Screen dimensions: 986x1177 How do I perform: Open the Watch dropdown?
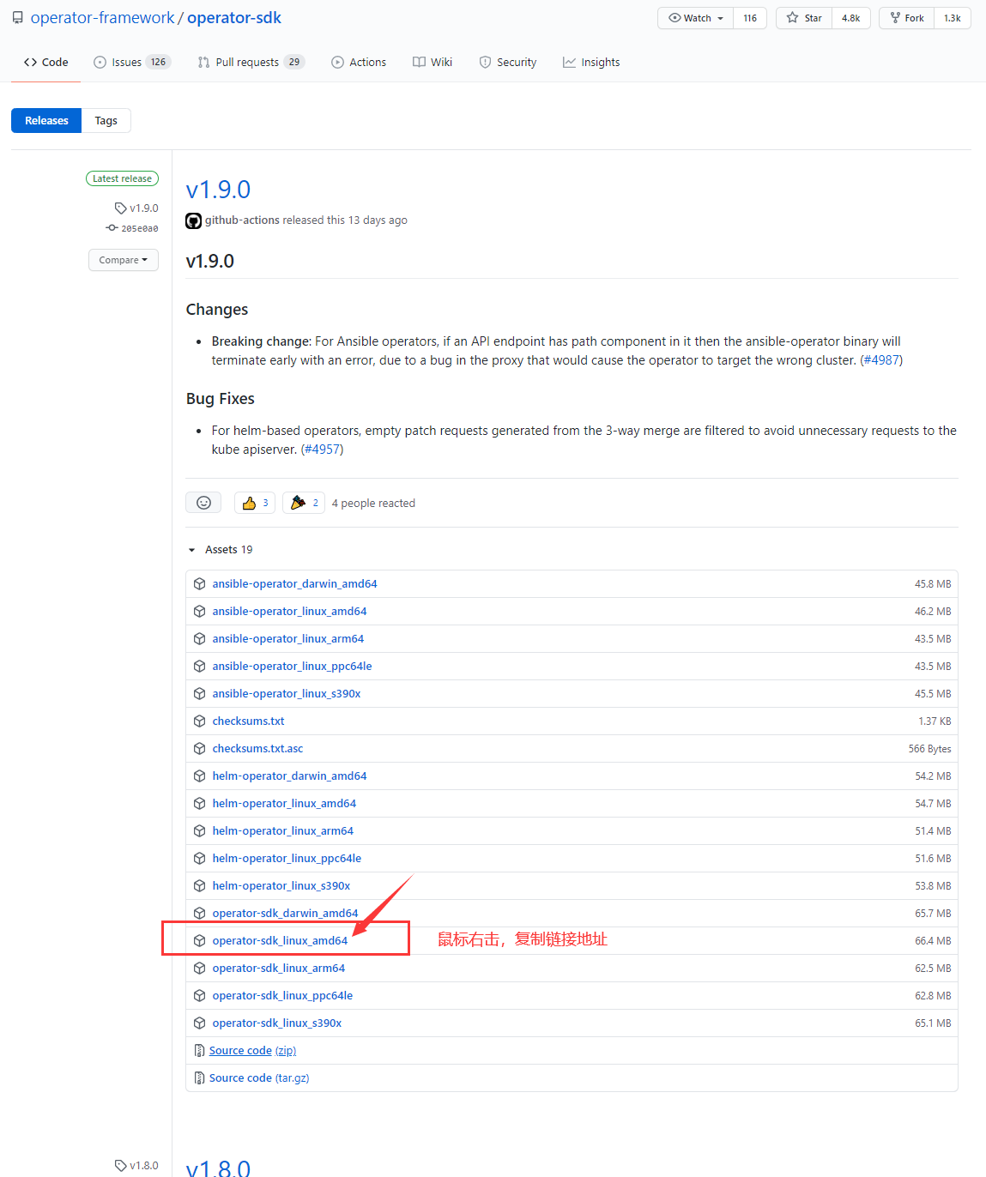(696, 18)
